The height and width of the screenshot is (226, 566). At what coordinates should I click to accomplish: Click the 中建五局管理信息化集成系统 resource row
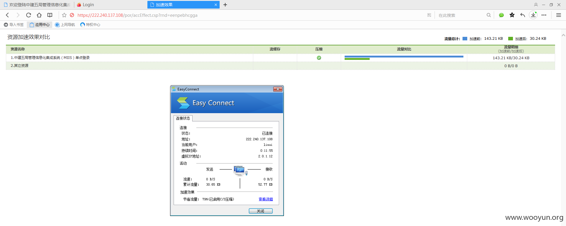click(280, 58)
